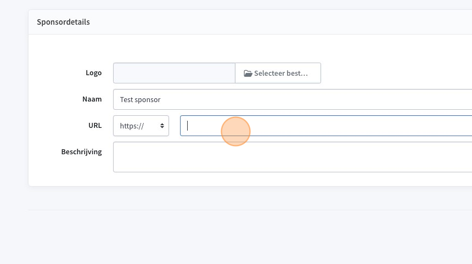Click the Beschrijving field label
The image size is (472, 264).
coord(81,151)
